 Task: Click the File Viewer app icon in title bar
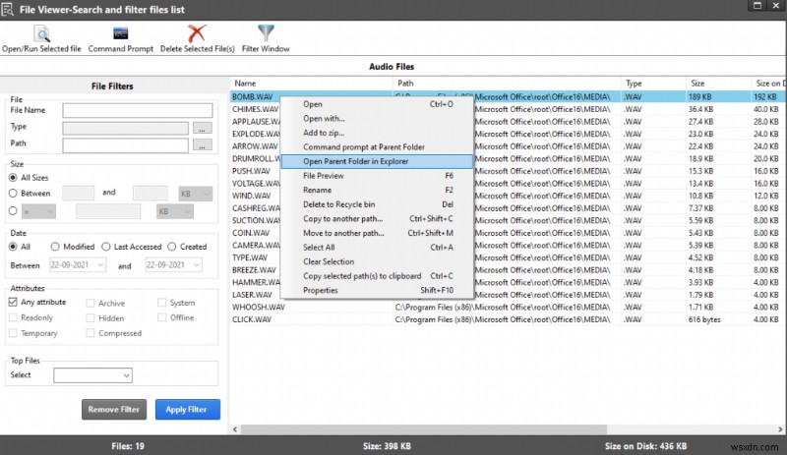pyautogui.click(x=7, y=9)
